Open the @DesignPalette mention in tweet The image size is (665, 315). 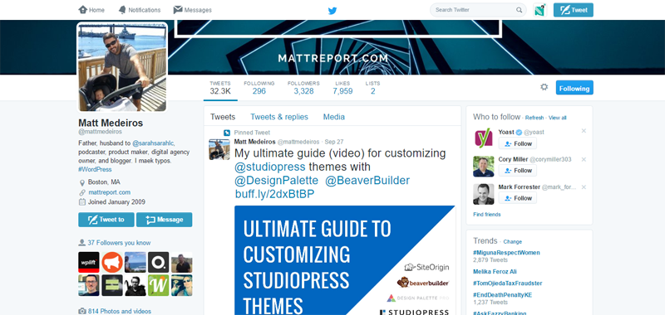pos(277,181)
